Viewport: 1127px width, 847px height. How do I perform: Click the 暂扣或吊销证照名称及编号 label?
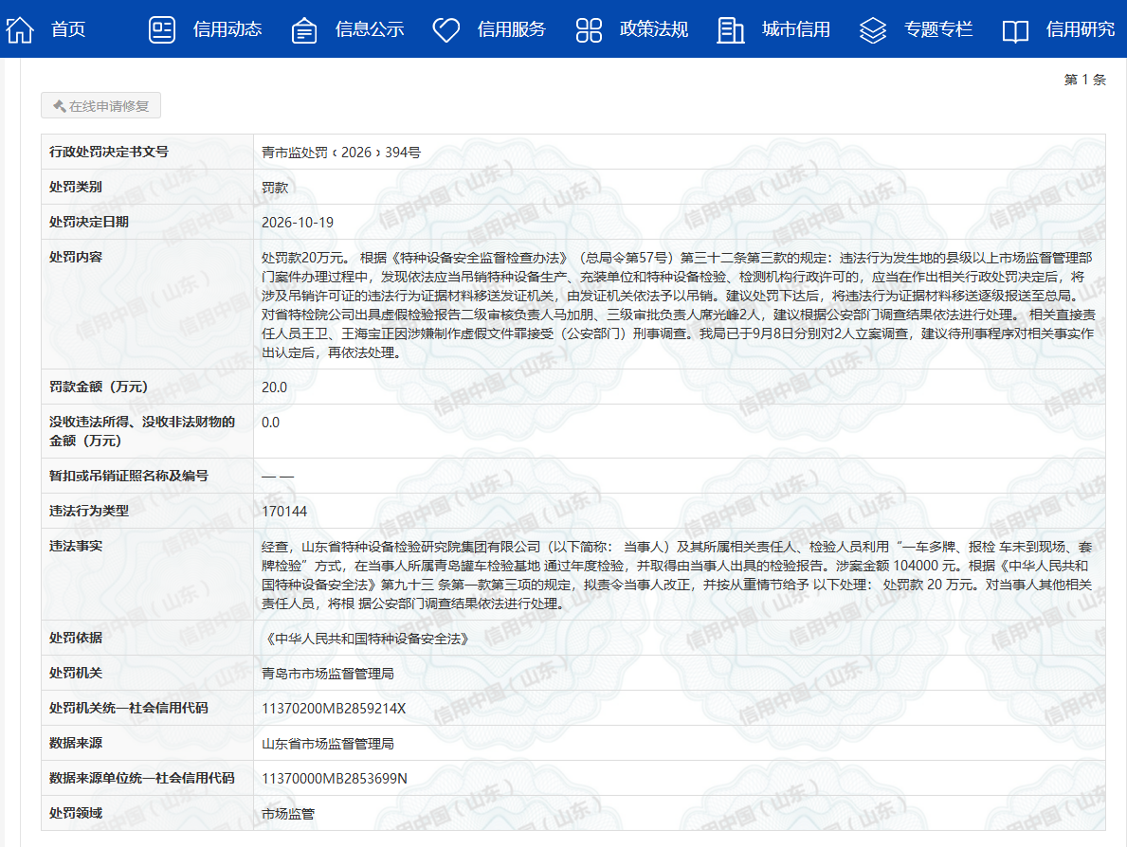tap(129, 476)
